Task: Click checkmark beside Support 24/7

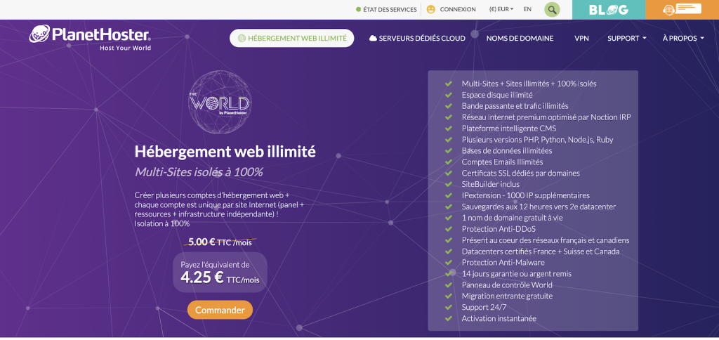Action: coord(449,307)
